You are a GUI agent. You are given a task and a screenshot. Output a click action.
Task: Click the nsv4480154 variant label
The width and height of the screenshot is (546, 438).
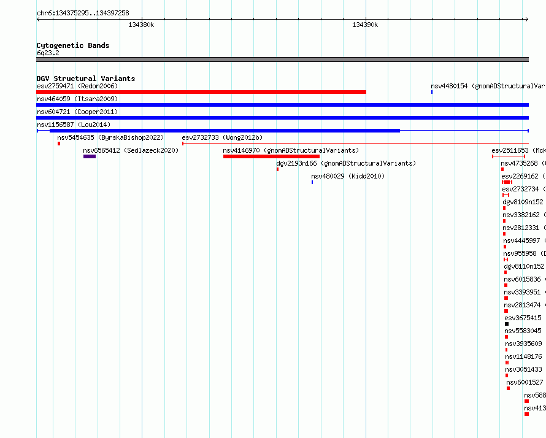488,86
